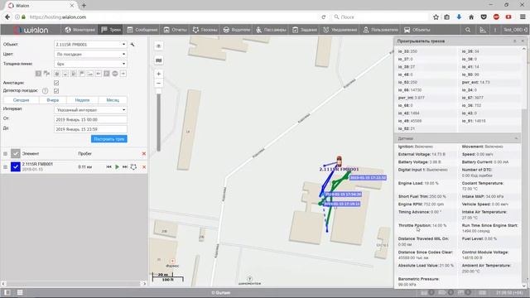This screenshot has width=530, height=298.
Task: Click the До date field
Action: coord(90,129)
